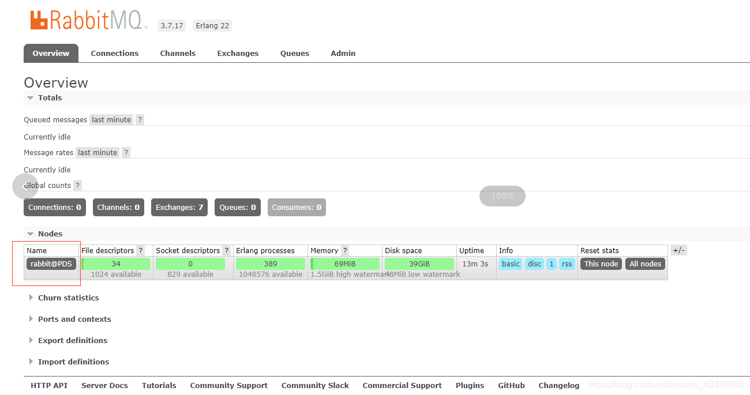Open the Admin tab
This screenshot has width=750, height=395.
point(343,54)
